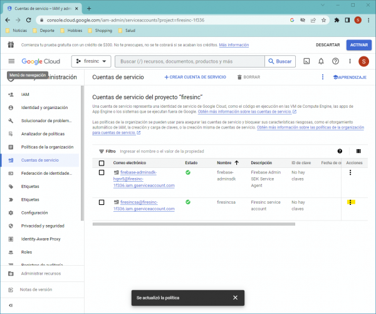Click the table help icon
Viewport: 376px width, 314px height.
[x=340, y=151]
